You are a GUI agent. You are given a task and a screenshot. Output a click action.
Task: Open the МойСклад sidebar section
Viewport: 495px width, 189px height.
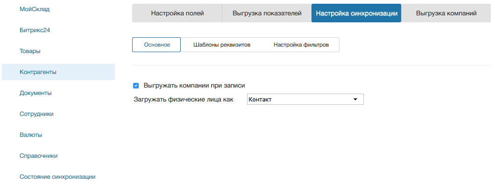click(x=35, y=9)
